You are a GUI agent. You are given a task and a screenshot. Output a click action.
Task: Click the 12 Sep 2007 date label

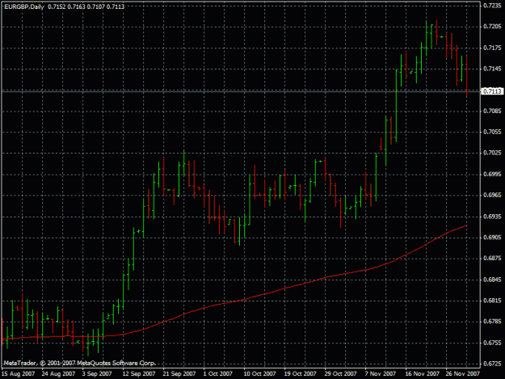click(139, 374)
